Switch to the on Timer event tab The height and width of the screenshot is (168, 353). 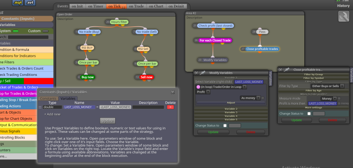click(96, 6)
